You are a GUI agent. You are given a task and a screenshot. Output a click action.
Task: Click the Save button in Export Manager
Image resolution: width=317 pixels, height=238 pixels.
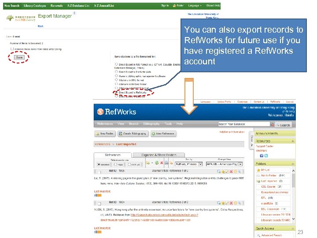[x=19, y=57]
